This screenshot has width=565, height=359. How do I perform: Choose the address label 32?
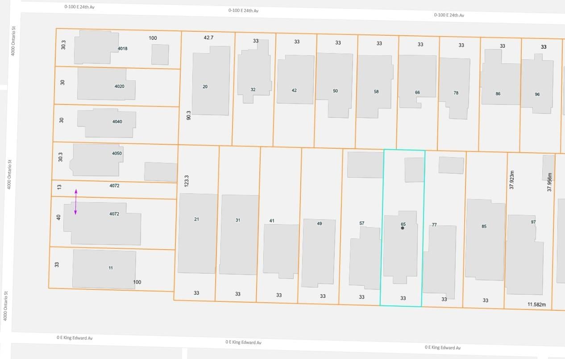pyautogui.click(x=253, y=89)
